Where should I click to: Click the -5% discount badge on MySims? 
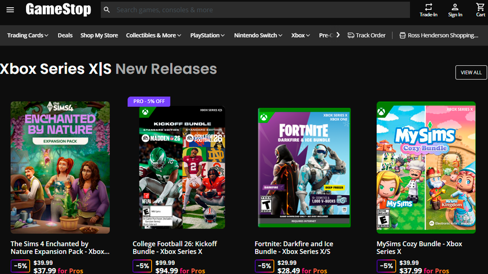coord(386,266)
